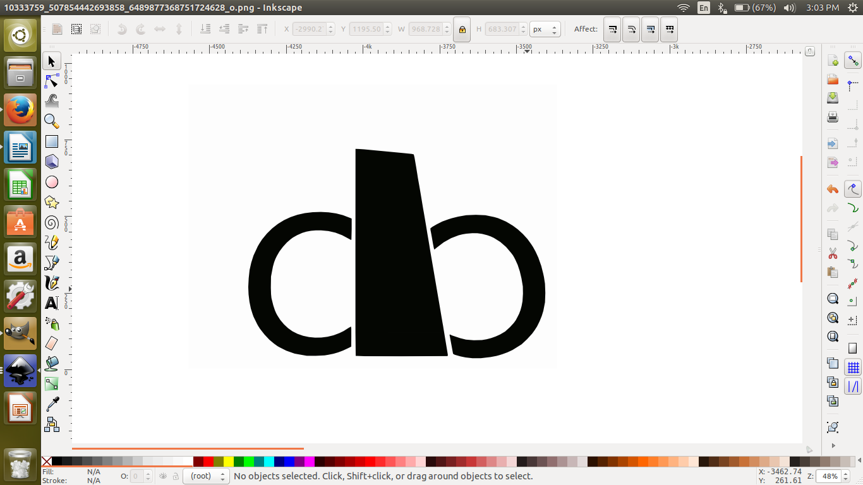The width and height of the screenshot is (863, 485).
Task: Toggle move patterns with object button
Action: pyautogui.click(x=669, y=29)
